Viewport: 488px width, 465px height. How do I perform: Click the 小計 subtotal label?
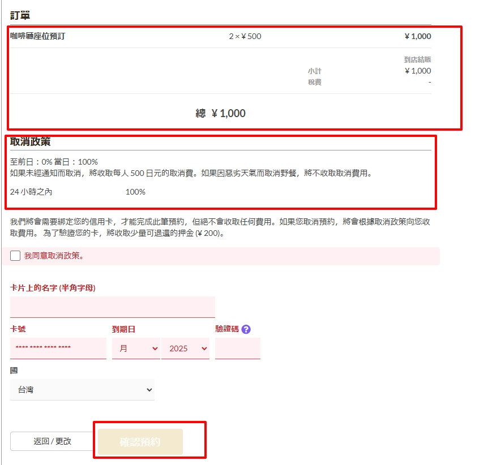[x=314, y=71]
